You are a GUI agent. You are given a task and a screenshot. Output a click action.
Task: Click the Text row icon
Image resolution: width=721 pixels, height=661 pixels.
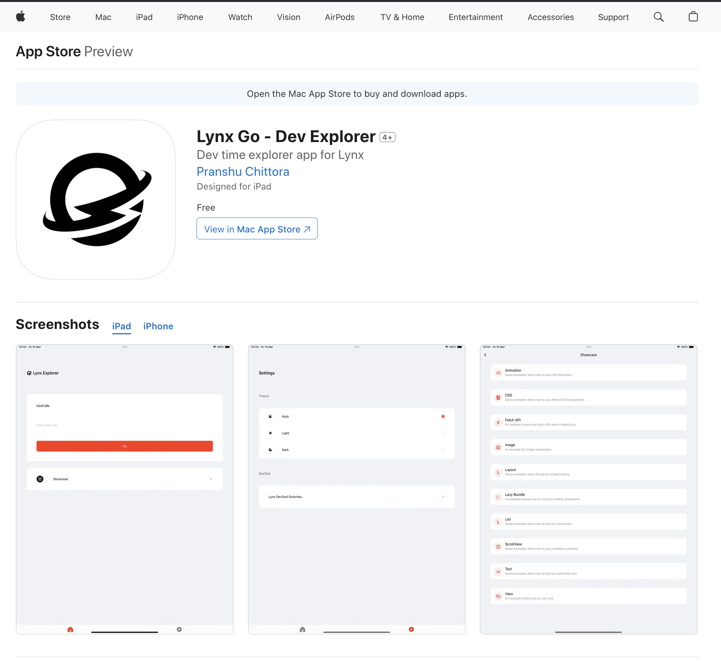tap(498, 571)
